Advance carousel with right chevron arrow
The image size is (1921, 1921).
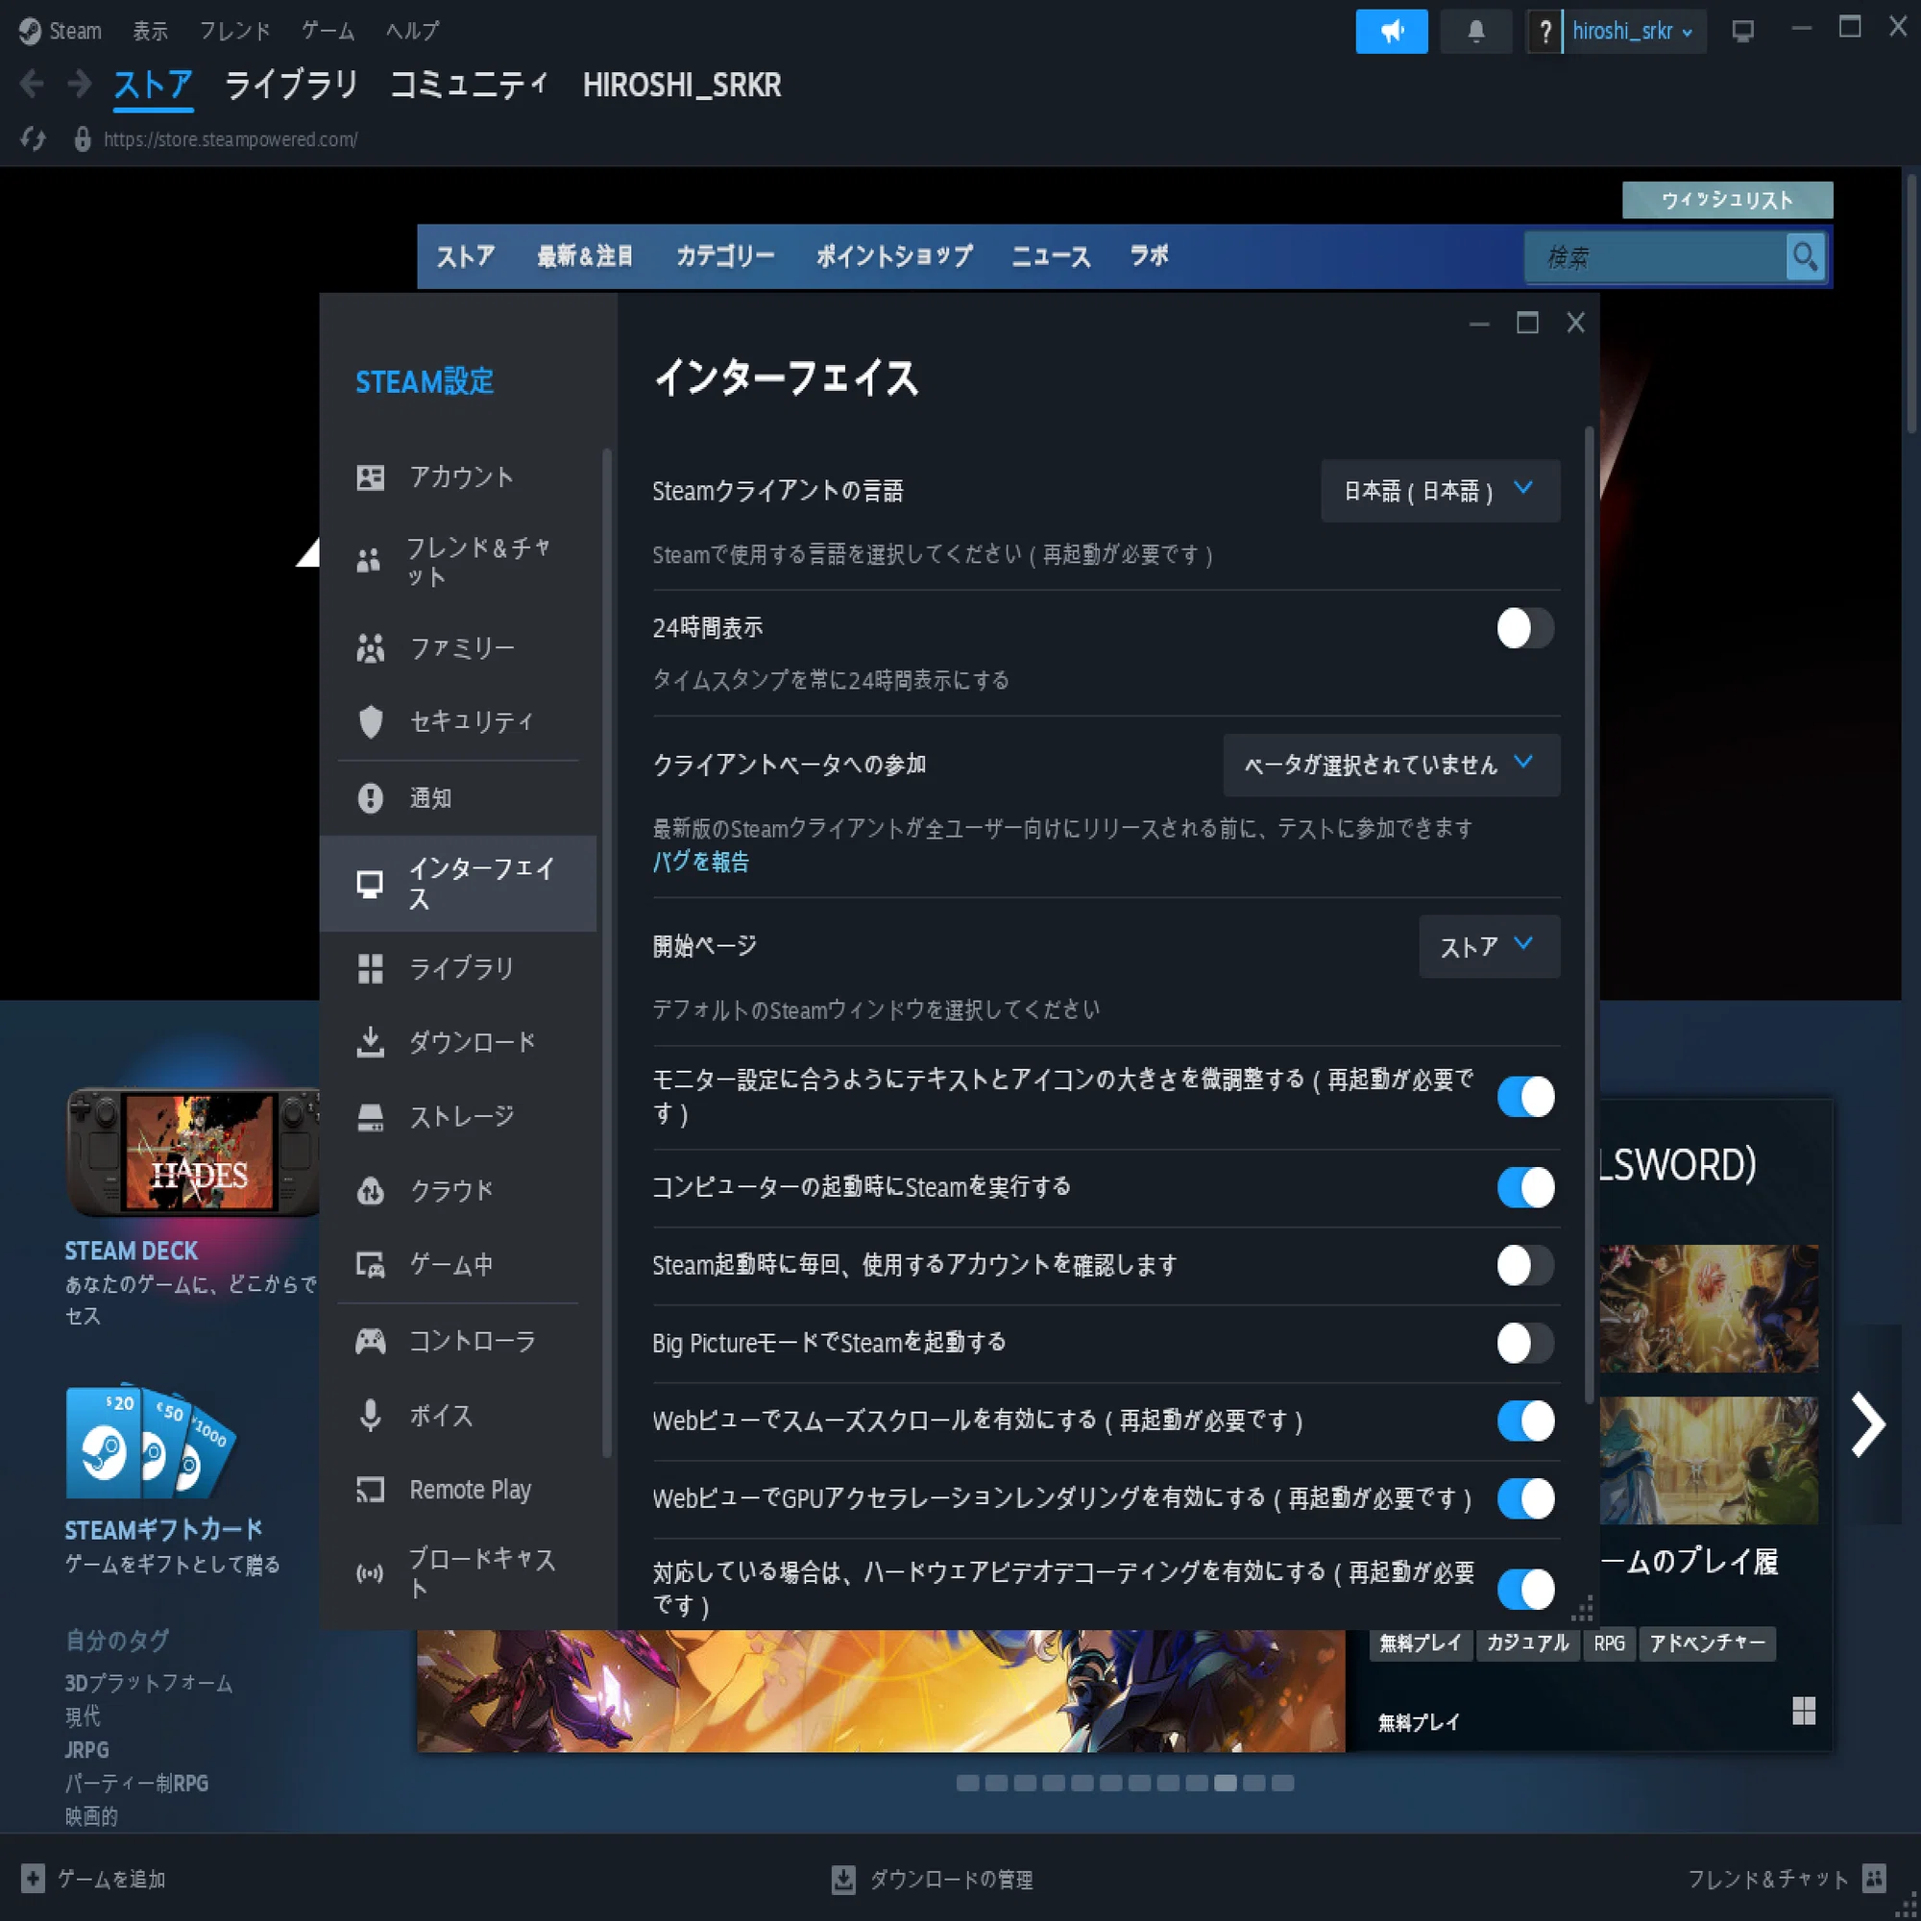[1867, 1424]
